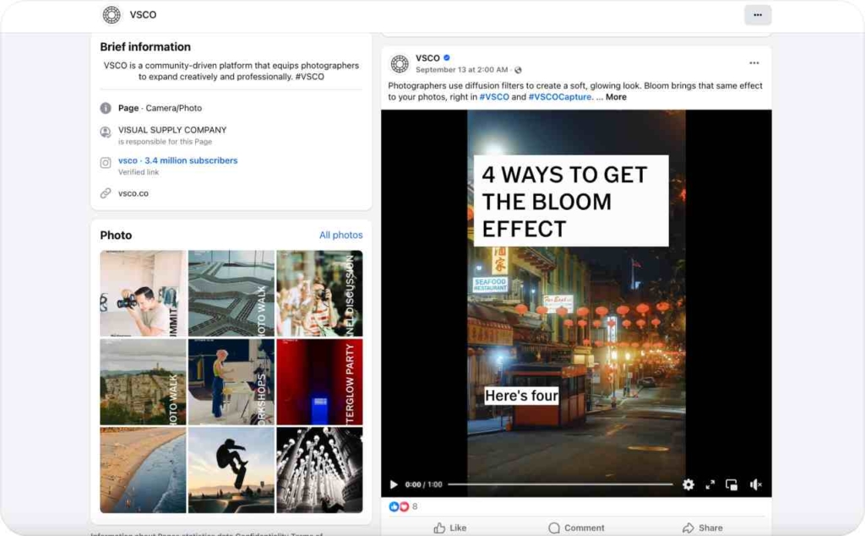Play the bloom effect video
The image size is (865, 536).
click(x=393, y=485)
